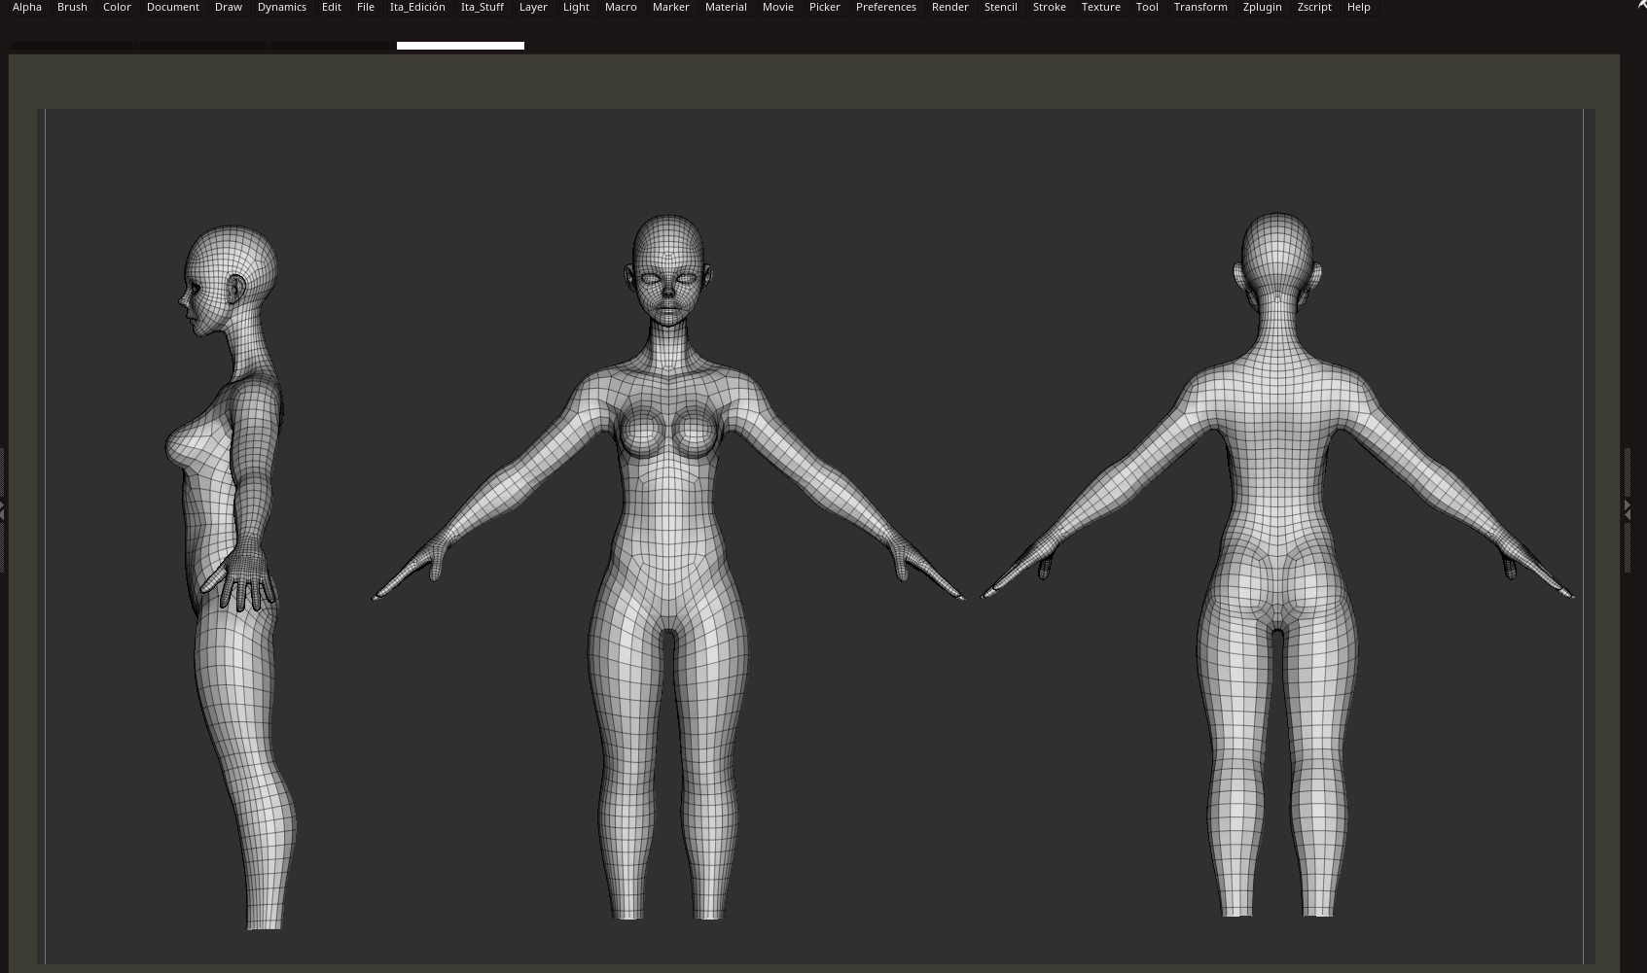Viewport: 1647px width, 973px height.
Task: Open the Material menu
Action: point(726,7)
